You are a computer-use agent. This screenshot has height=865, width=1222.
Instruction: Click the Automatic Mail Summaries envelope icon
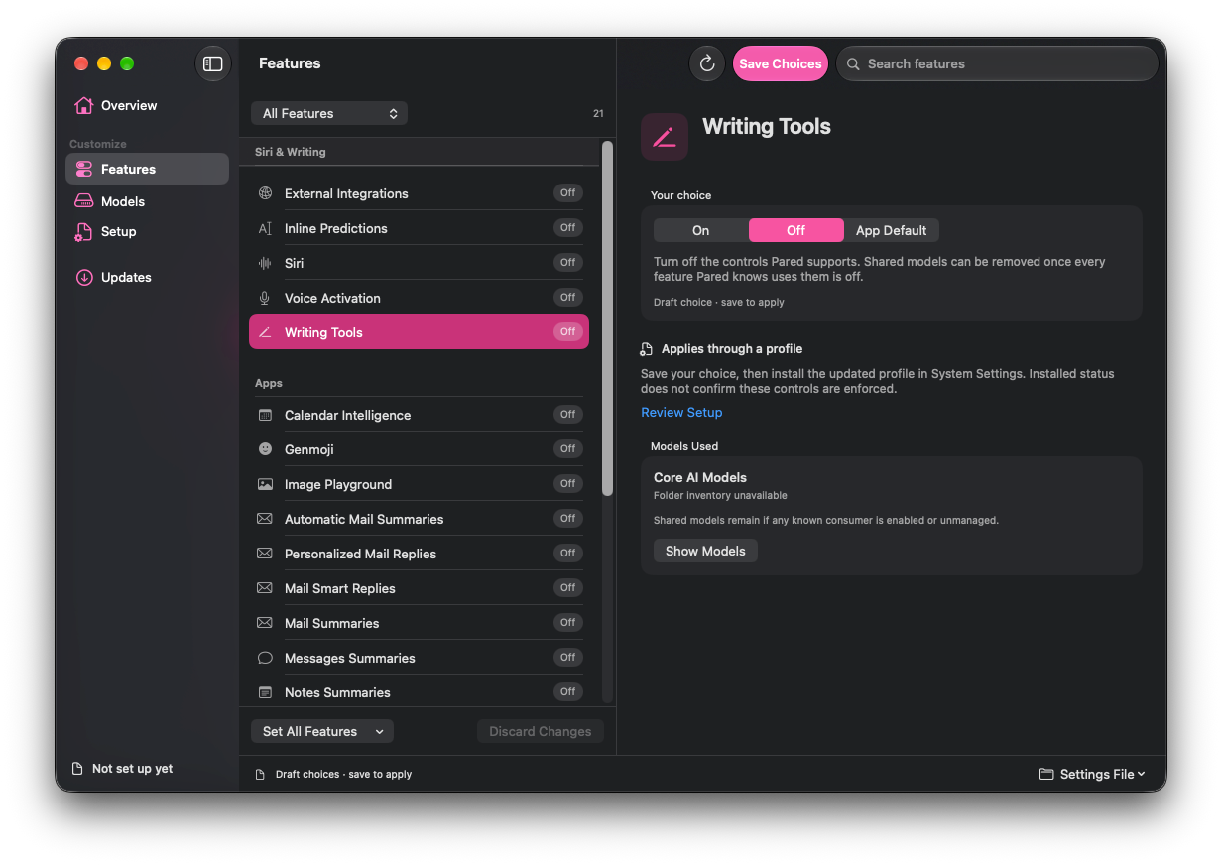tap(265, 519)
